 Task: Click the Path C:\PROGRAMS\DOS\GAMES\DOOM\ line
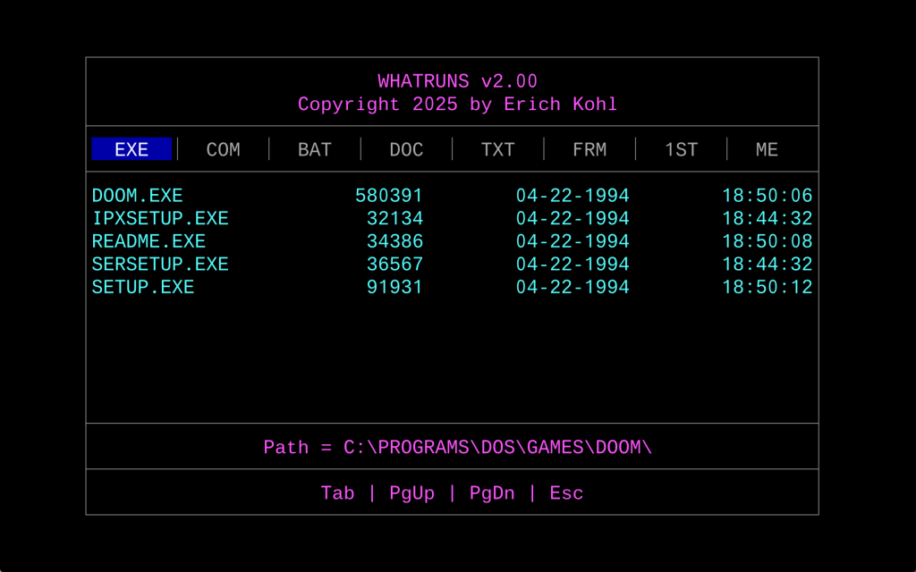coord(457,447)
